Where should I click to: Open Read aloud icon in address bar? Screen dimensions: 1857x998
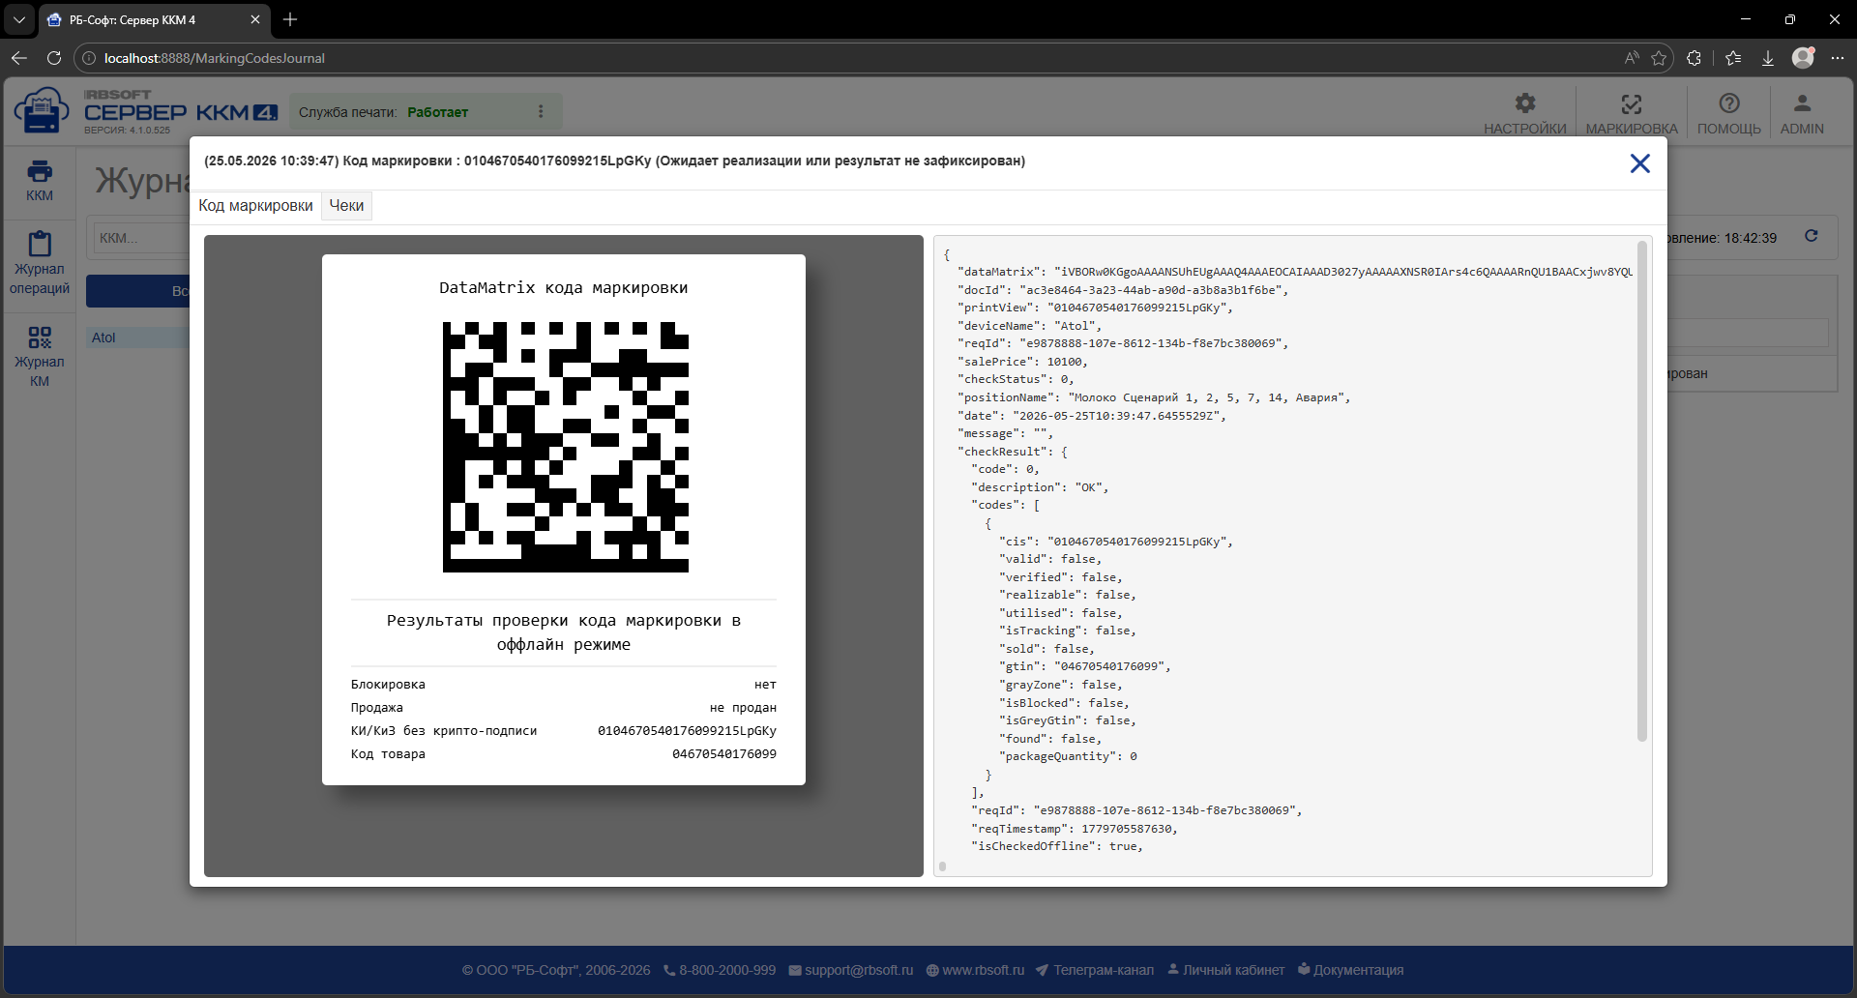[x=1632, y=58]
